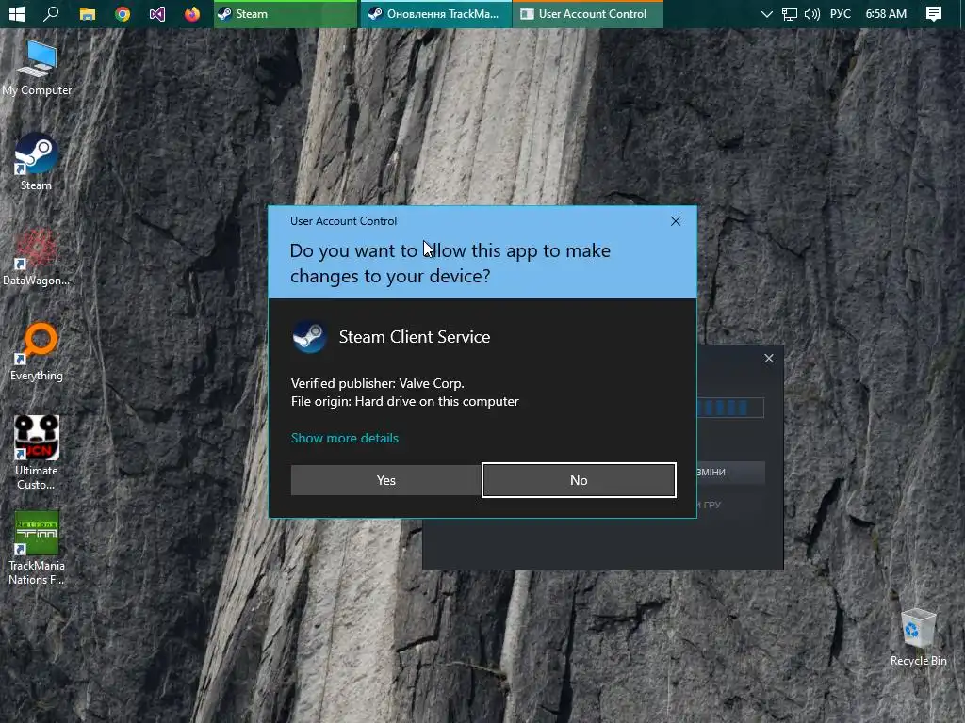
Task: Open the Windows Start menu
Action: [x=17, y=13]
